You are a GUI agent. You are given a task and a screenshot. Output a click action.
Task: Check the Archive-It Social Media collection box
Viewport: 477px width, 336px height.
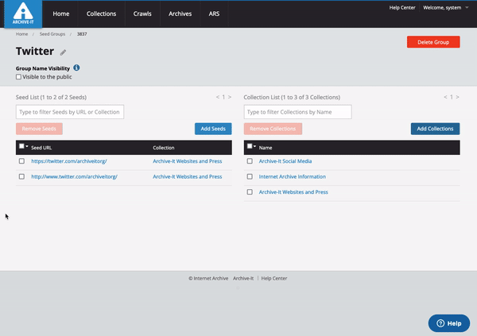tap(250, 161)
